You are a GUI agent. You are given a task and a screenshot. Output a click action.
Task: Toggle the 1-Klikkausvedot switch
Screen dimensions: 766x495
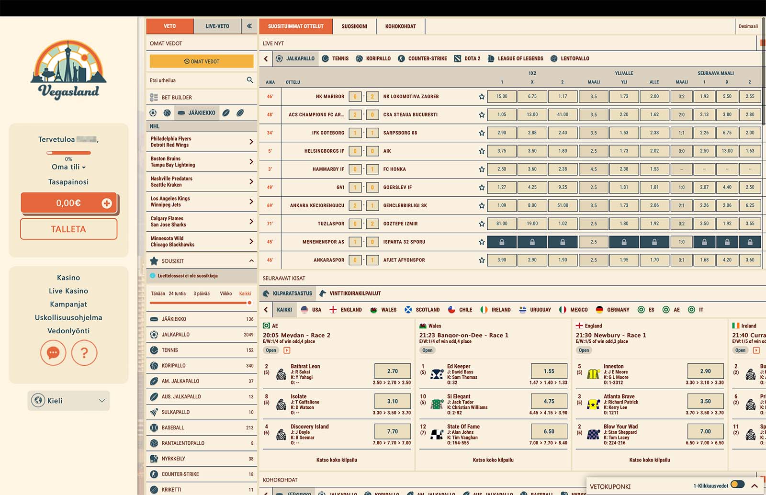click(x=737, y=485)
